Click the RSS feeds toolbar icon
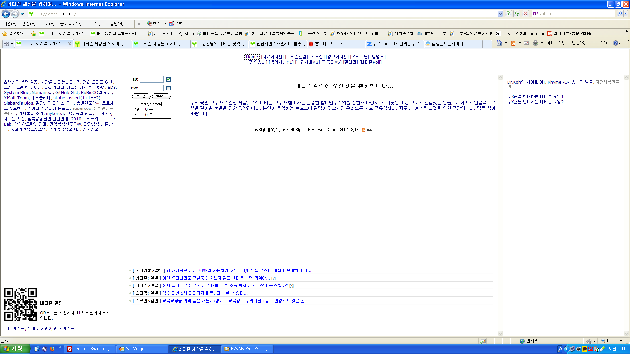This screenshot has width=630, height=354. click(513, 43)
